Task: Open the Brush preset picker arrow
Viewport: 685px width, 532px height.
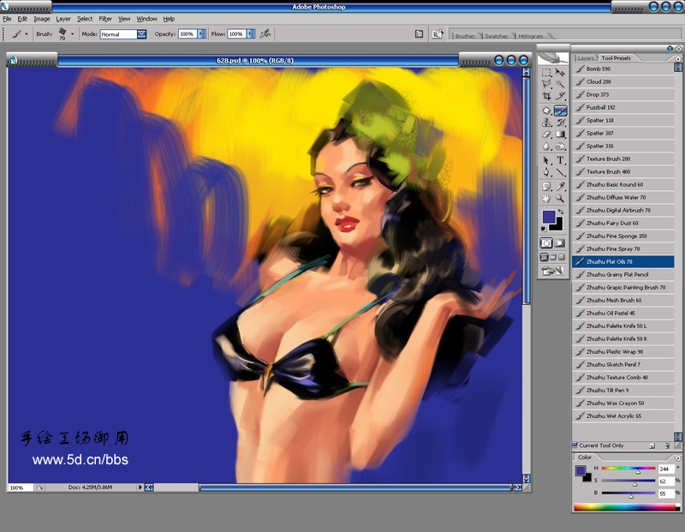Action: [73, 34]
